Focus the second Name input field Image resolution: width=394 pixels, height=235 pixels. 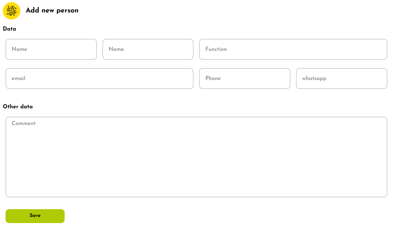[148, 49]
